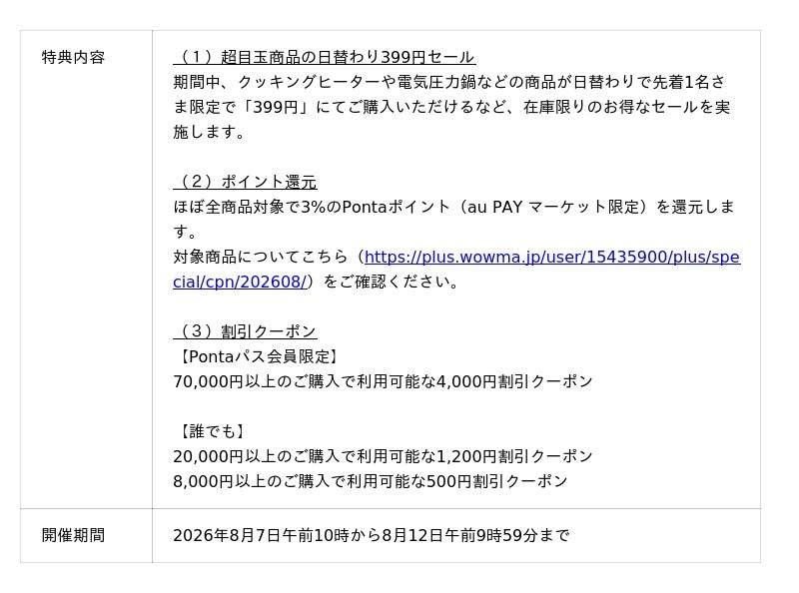Select the （2）ポイント還元 heading
The image size is (799, 593).
[x=245, y=182]
